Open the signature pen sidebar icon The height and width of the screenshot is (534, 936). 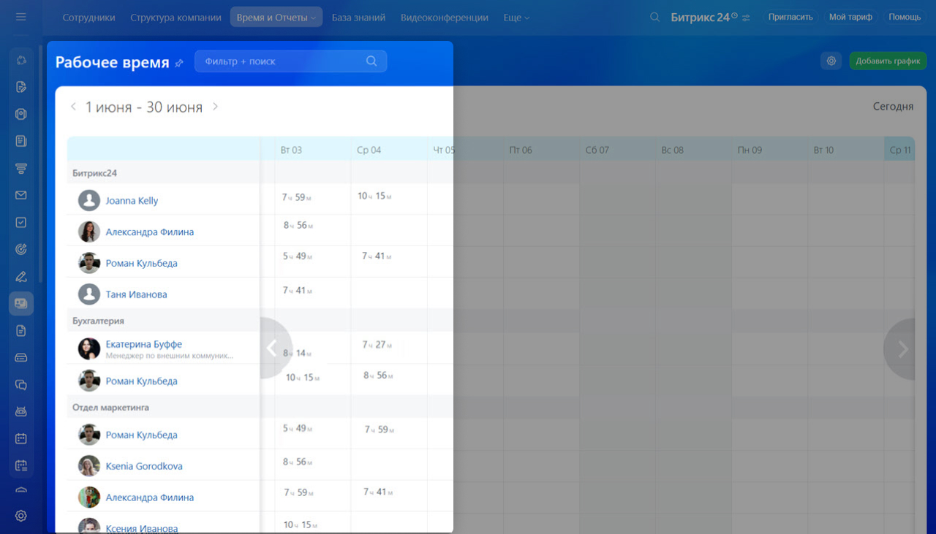click(x=21, y=276)
